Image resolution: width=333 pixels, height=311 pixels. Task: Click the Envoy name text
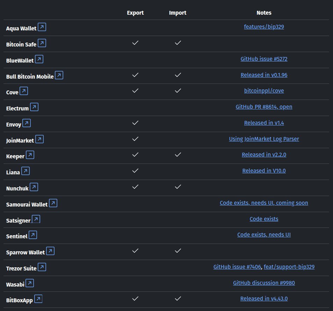click(14, 124)
